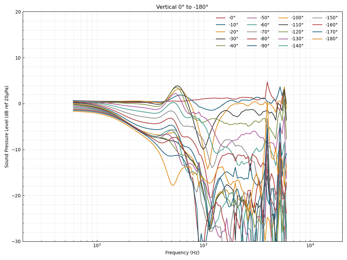Click the legend entry '-80°'
The image size is (347, 260).
[258, 39]
